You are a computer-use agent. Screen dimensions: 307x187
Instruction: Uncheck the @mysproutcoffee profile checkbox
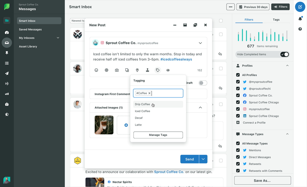coord(238,82)
